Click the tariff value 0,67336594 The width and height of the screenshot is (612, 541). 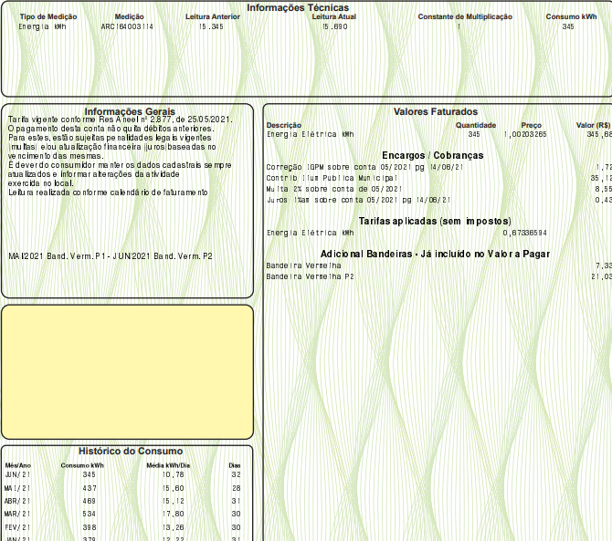pos(525,233)
